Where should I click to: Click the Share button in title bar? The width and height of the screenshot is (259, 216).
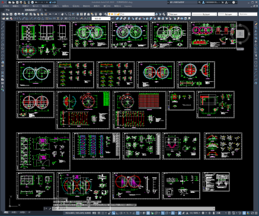click(x=53, y=2)
